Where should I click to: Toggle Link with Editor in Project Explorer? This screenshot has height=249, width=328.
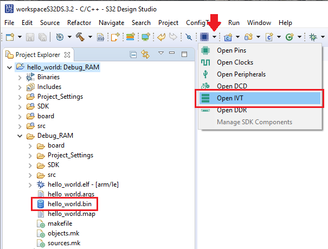click(145, 54)
